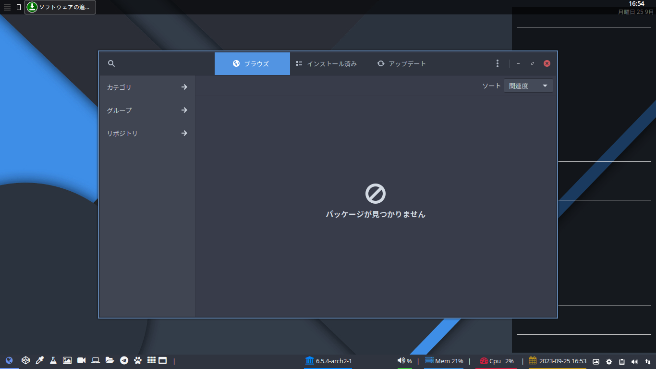This screenshot has width=656, height=369.
Task: Click the speaker icon in the system tray
Action: pyautogui.click(x=635, y=360)
